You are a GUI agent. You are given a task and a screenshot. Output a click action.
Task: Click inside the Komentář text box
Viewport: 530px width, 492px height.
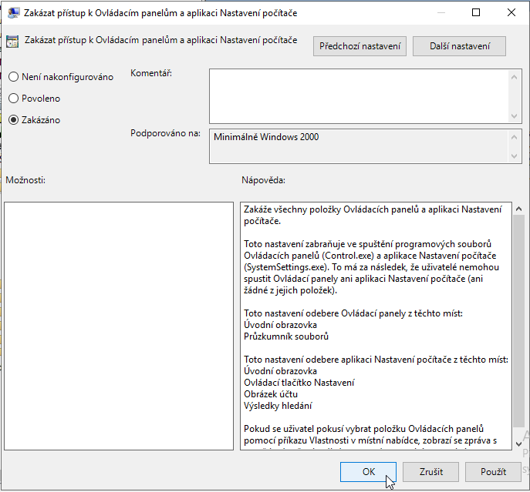(355, 95)
